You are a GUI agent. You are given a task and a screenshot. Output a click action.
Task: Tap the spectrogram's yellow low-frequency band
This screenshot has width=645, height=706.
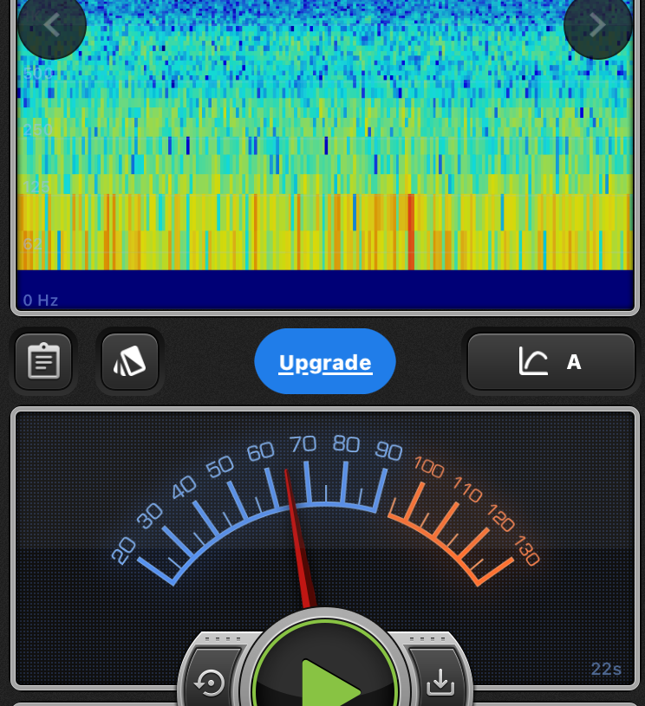325,230
